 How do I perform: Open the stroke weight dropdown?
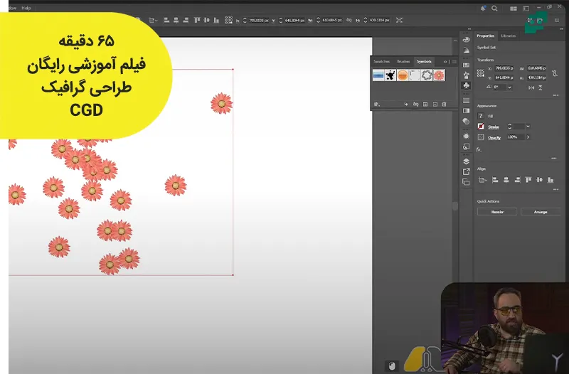click(x=528, y=126)
